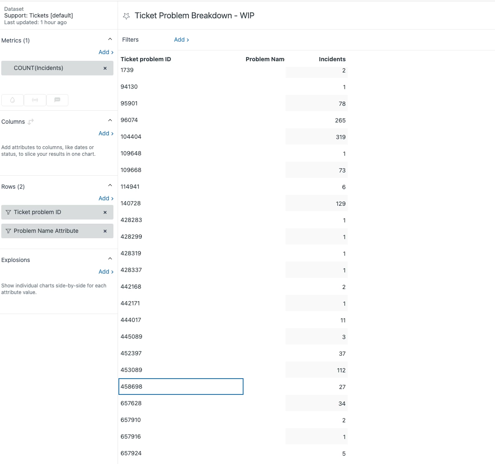Click the Problem Name column header
495x464 pixels.
pyautogui.click(x=265, y=59)
